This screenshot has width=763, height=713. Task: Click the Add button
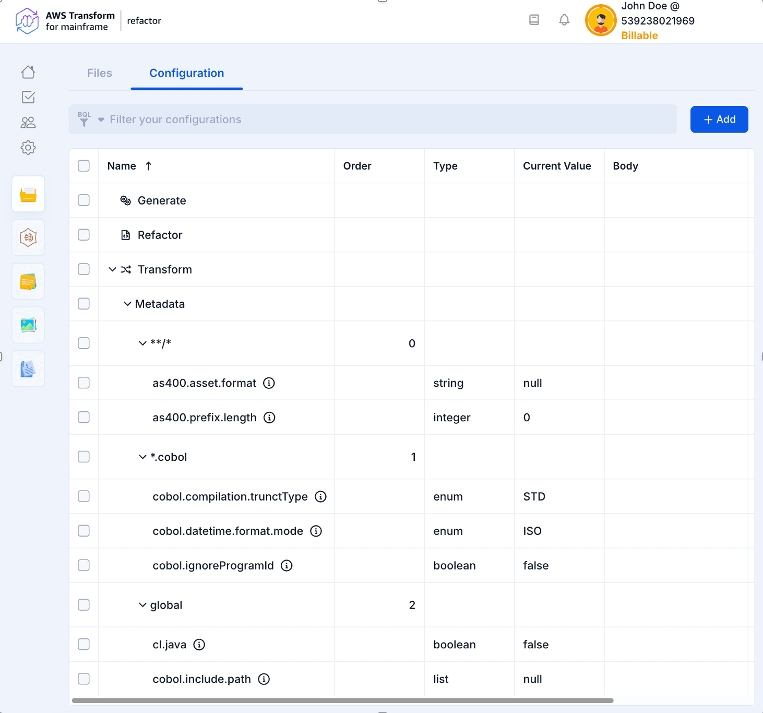719,120
